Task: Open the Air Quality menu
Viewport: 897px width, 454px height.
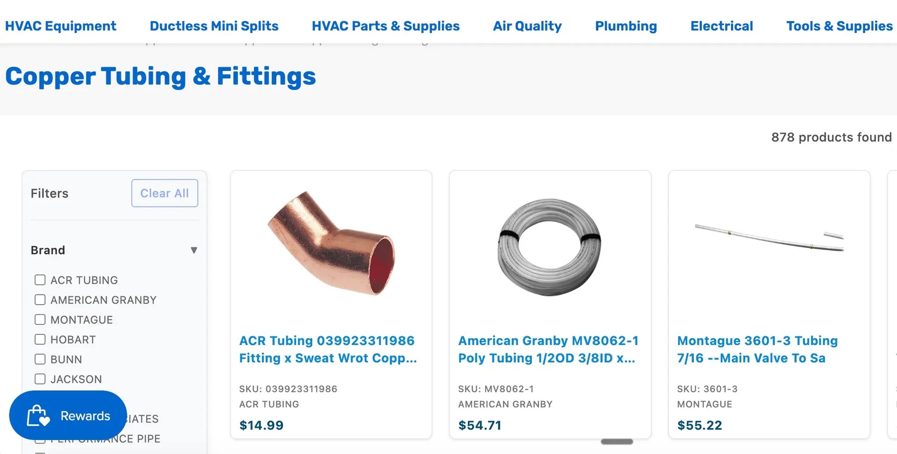Action: (x=527, y=26)
